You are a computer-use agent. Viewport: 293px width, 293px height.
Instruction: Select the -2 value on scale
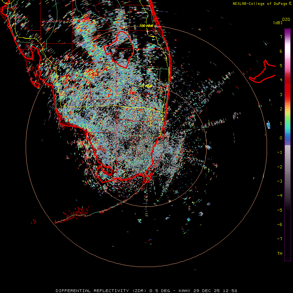point(280,167)
